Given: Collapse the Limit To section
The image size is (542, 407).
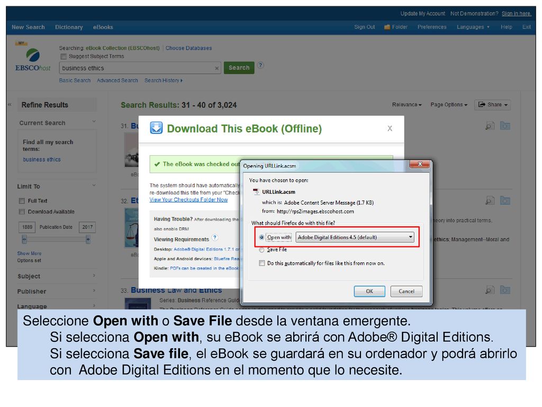Looking at the screenshot, I should [94, 185].
